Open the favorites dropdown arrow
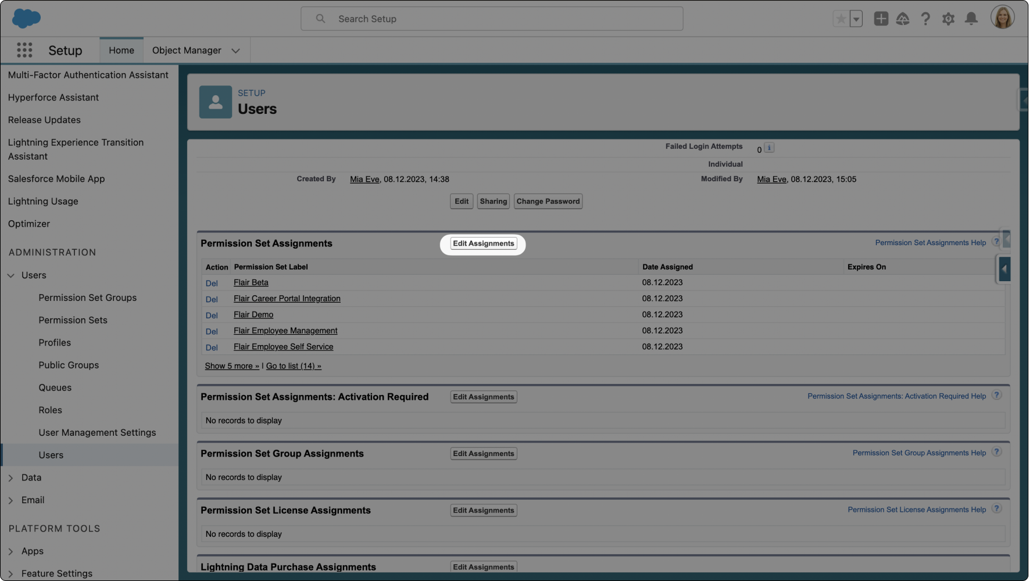 855,18
